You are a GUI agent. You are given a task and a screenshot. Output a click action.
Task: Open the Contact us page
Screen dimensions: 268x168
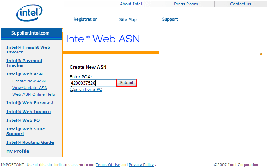(240, 4)
